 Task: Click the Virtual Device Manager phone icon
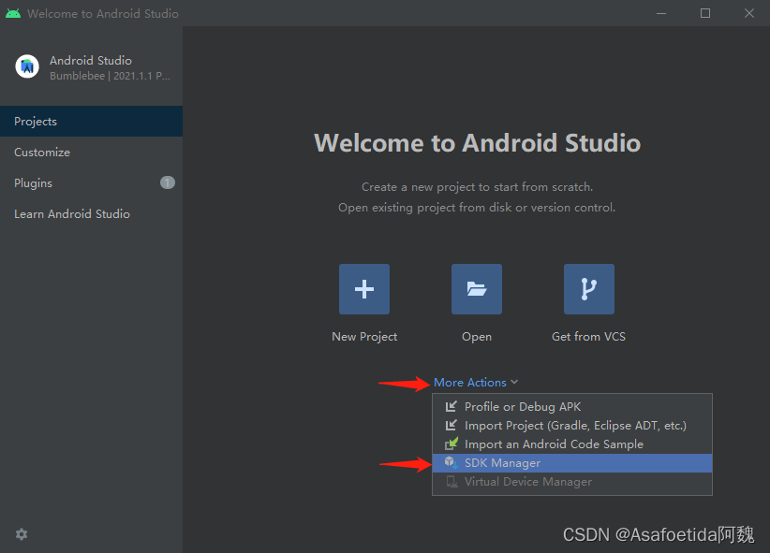click(x=452, y=481)
